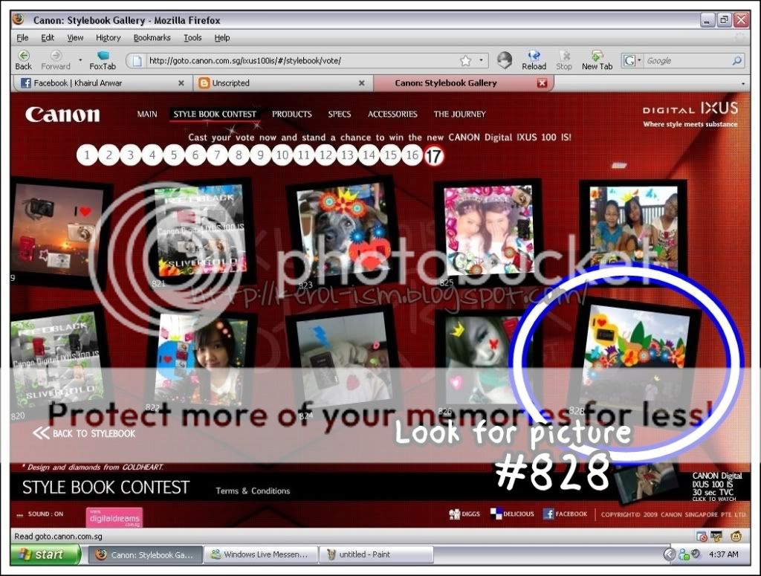The width and height of the screenshot is (761, 576).
Task: Click the Google search box
Action: [x=687, y=61]
